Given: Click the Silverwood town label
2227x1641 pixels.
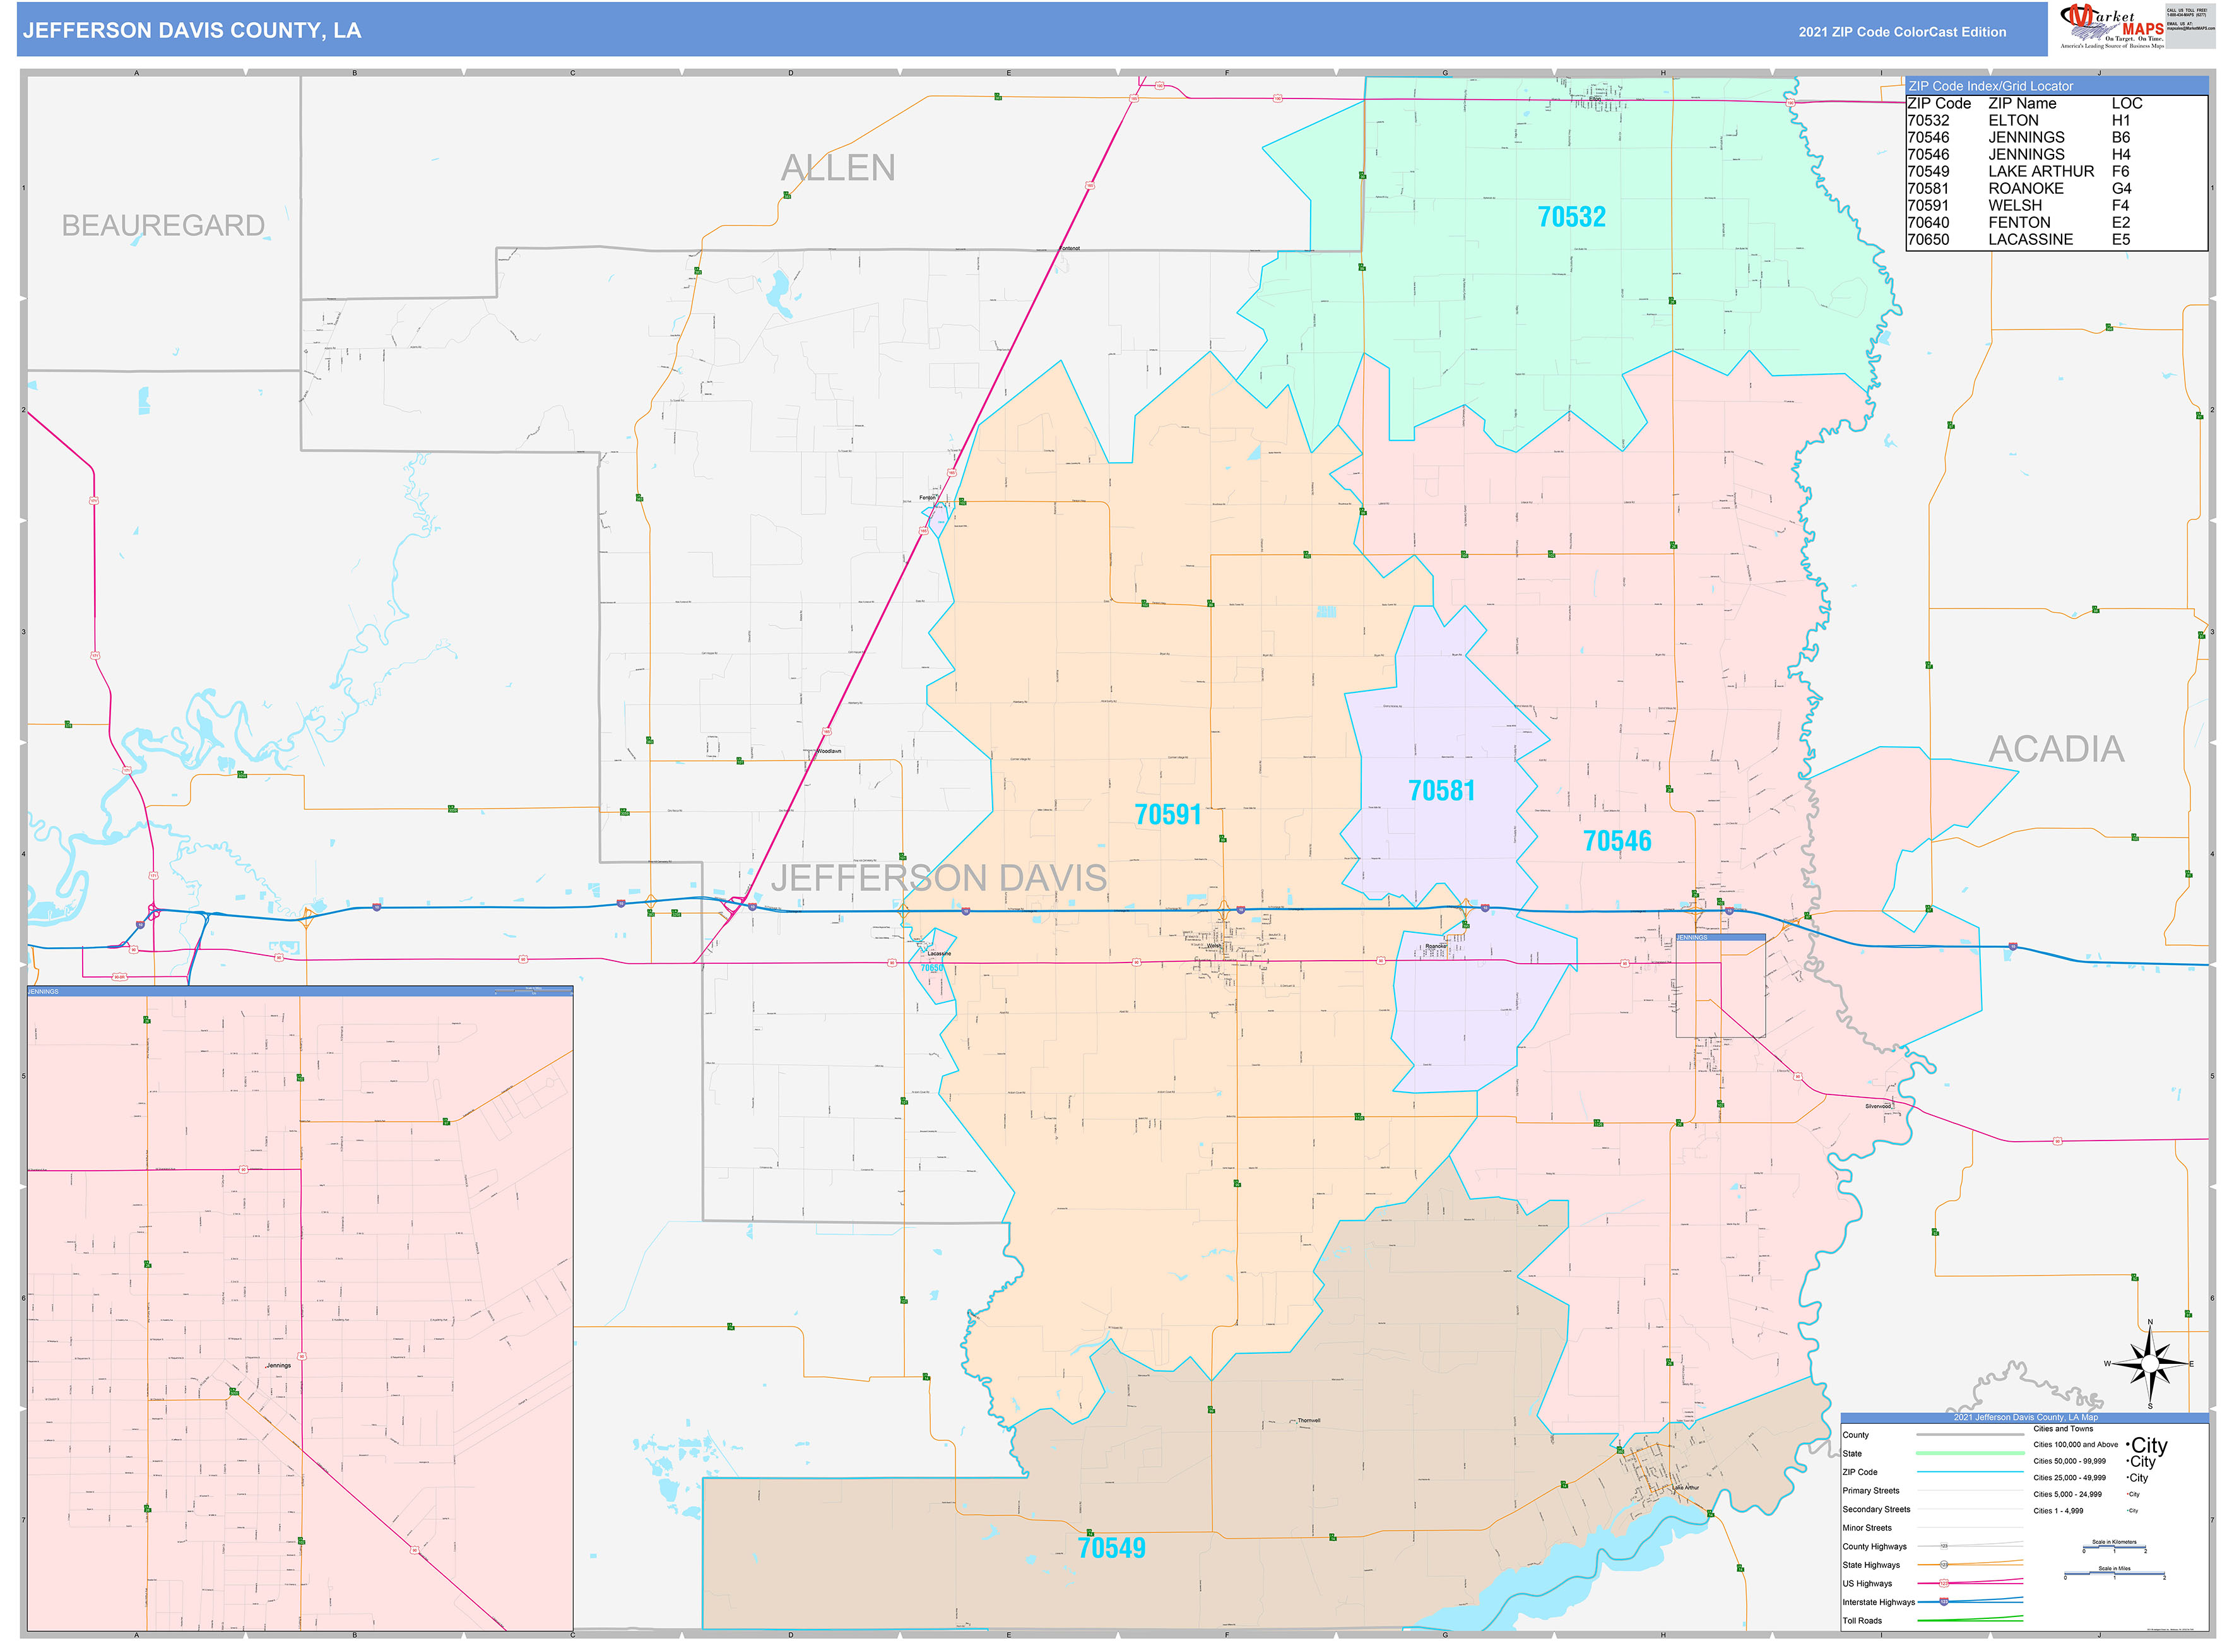Looking at the screenshot, I should point(1879,1106).
